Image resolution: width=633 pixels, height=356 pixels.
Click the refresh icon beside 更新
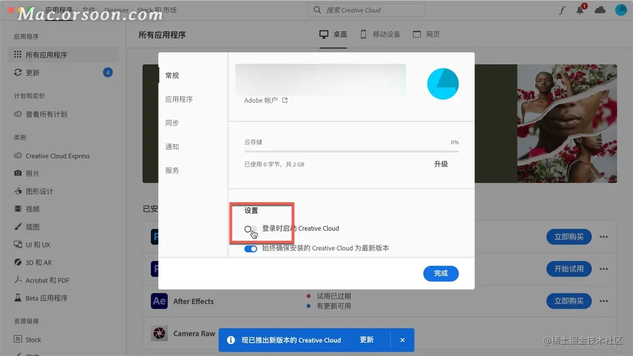(18, 73)
